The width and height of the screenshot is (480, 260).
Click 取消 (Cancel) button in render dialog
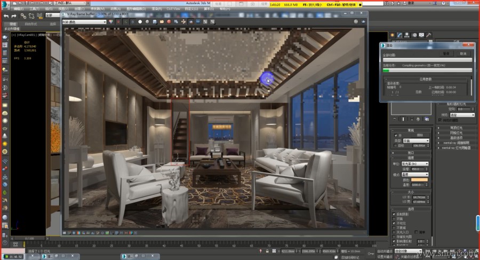pyautogui.click(x=463, y=54)
